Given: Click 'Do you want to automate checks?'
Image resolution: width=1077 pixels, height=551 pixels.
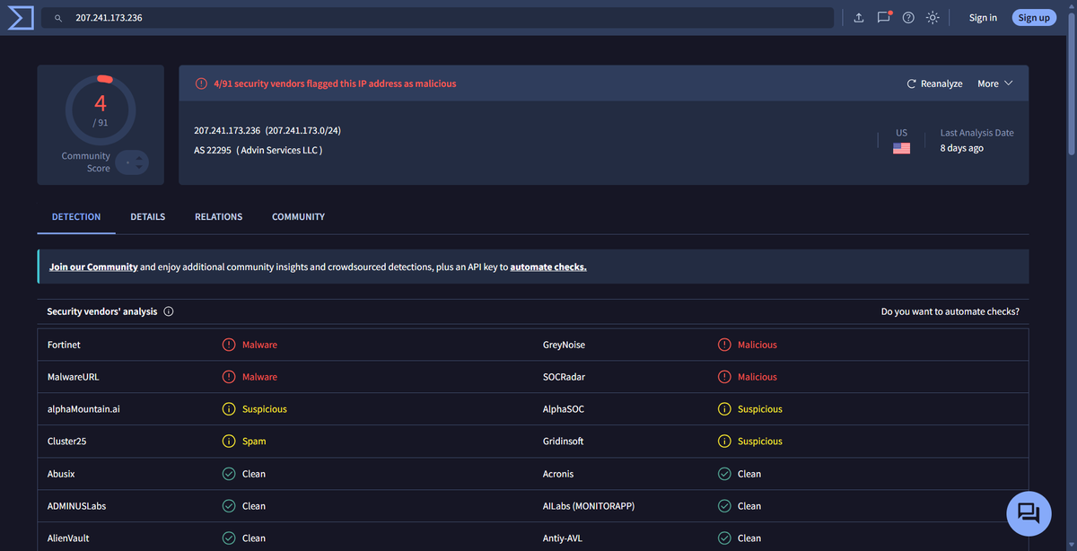Looking at the screenshot, I should 950,311.
